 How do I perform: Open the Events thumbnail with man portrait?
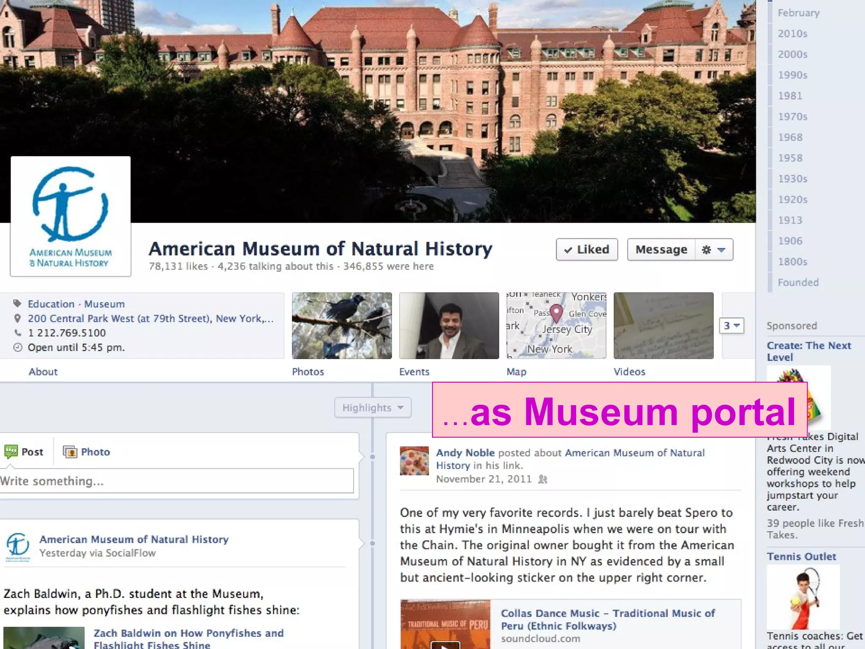(x=449, y=325)
